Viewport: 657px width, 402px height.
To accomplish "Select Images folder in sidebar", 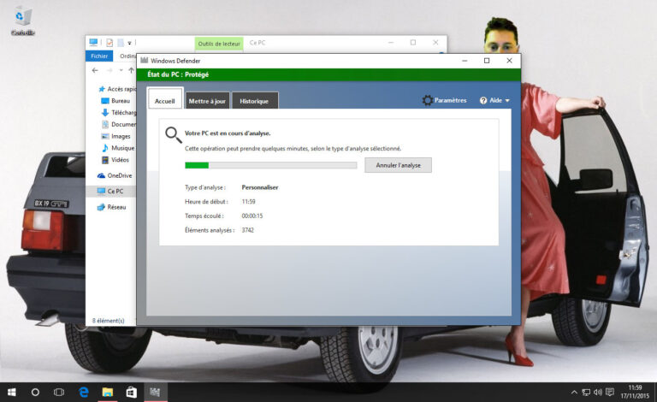I will point(120,136).
